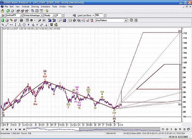Open the Analyze menu
This screenshot has width=192, height=139.
[25, 7]
